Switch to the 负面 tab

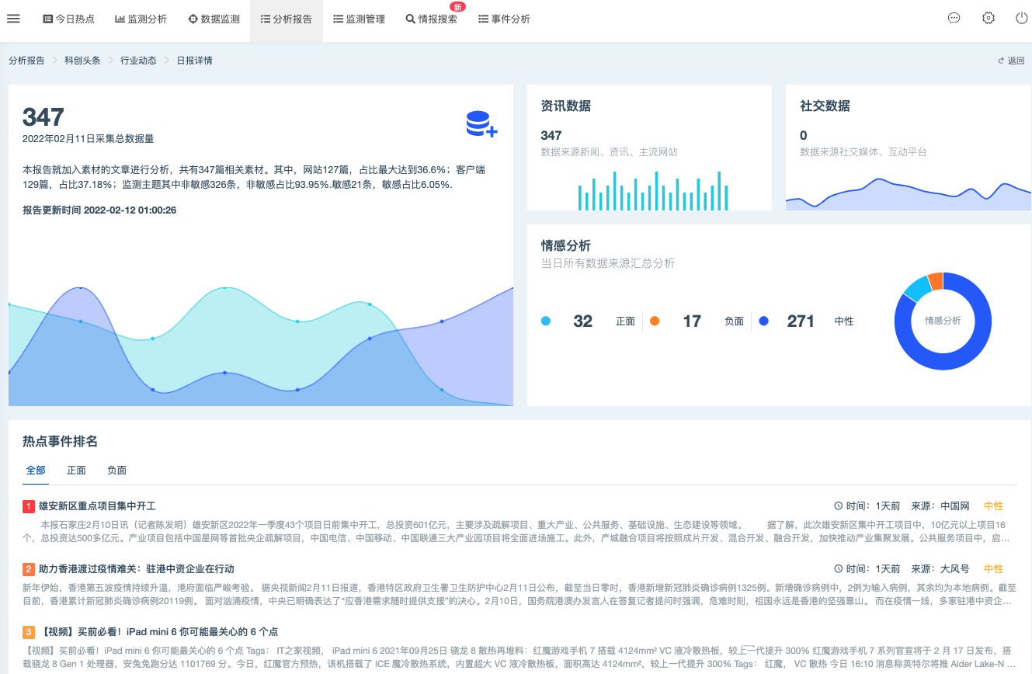[116, 471]
